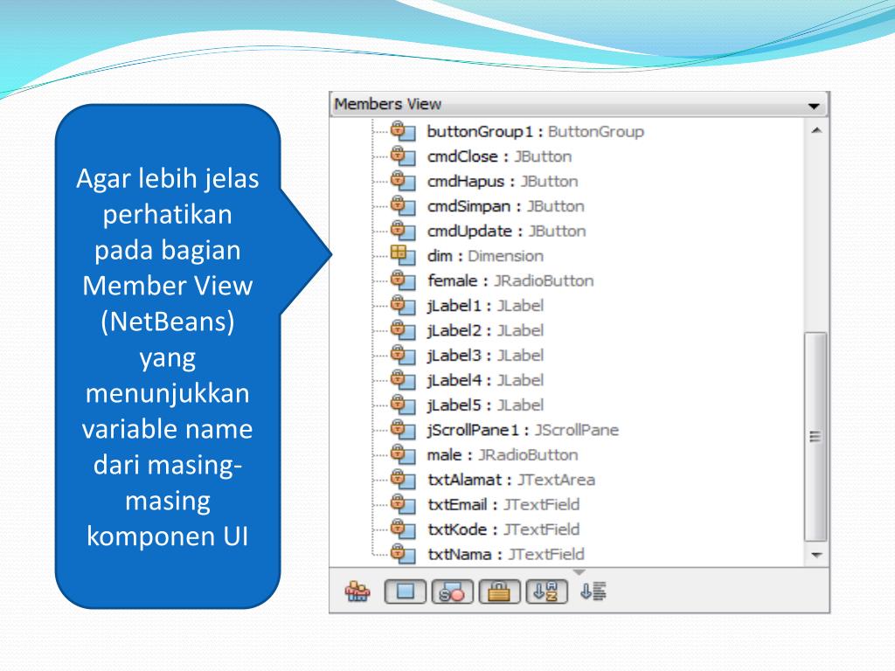Select the txtEmail : JTextField member
The image size is (895, 671).
tap(503, 504)
